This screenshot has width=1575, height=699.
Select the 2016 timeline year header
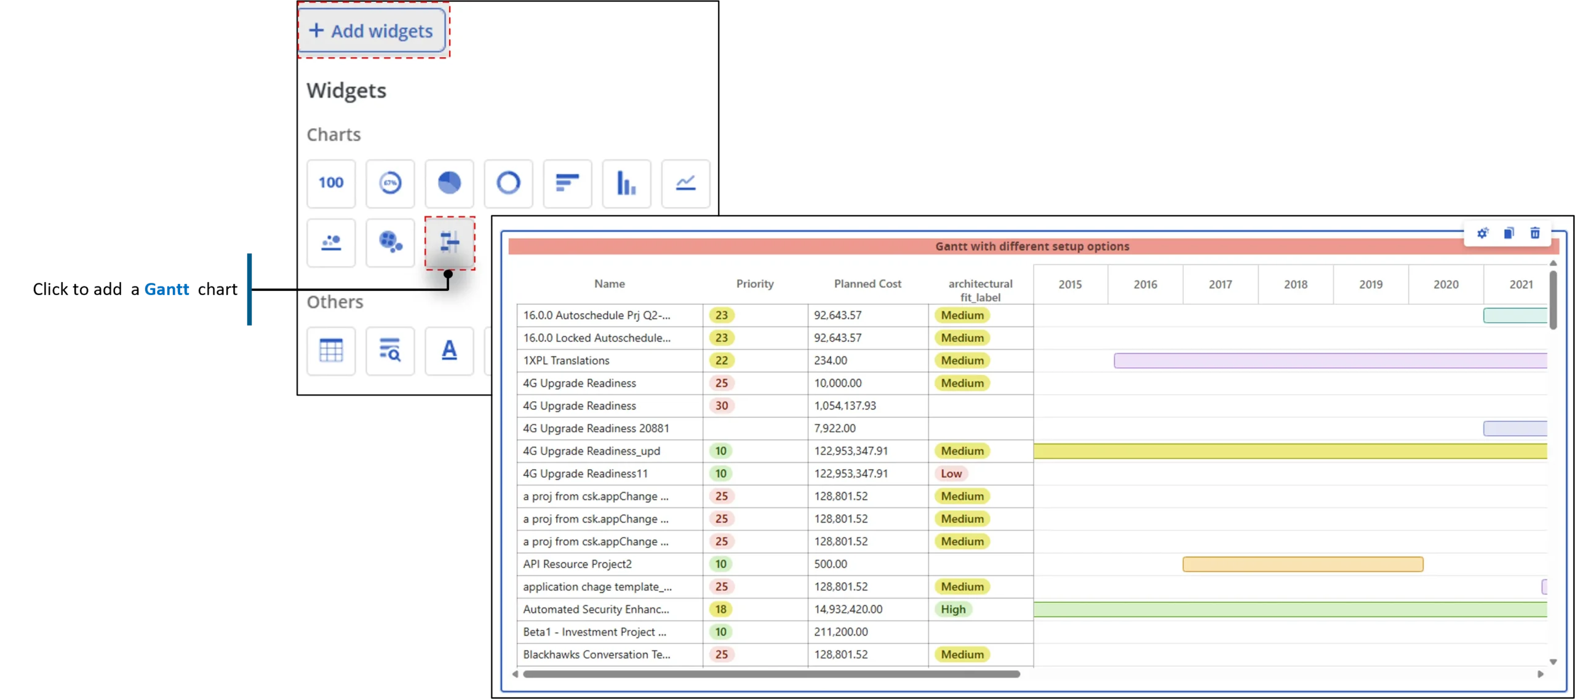click(1145, 284)
